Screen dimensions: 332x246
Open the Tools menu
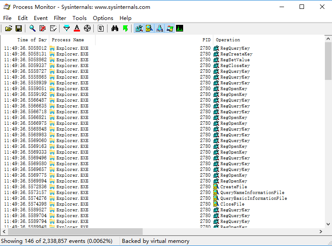coord(80,18)
